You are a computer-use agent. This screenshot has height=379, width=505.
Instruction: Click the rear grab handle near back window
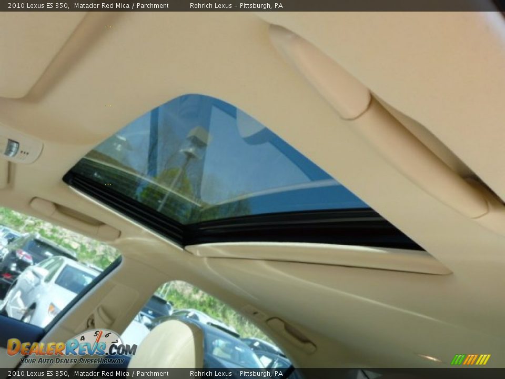click(x=291, y=333)
